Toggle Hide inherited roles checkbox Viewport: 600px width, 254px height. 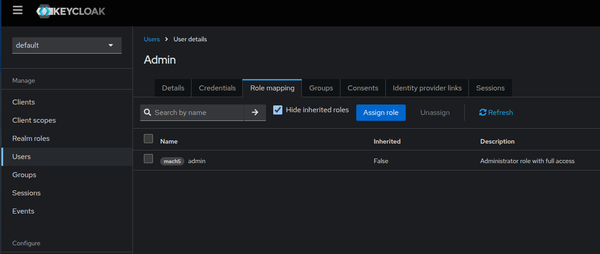pos(278,110)
